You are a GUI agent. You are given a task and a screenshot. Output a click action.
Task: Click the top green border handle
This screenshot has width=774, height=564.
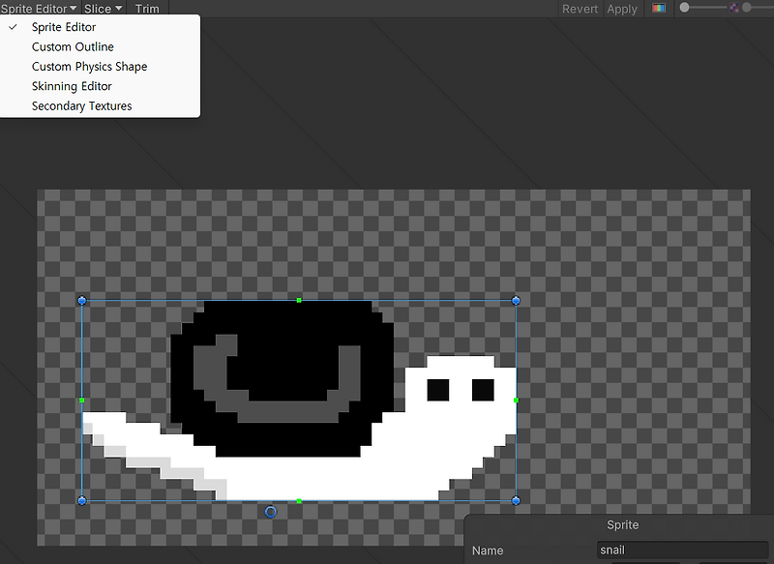coord(299,300)
